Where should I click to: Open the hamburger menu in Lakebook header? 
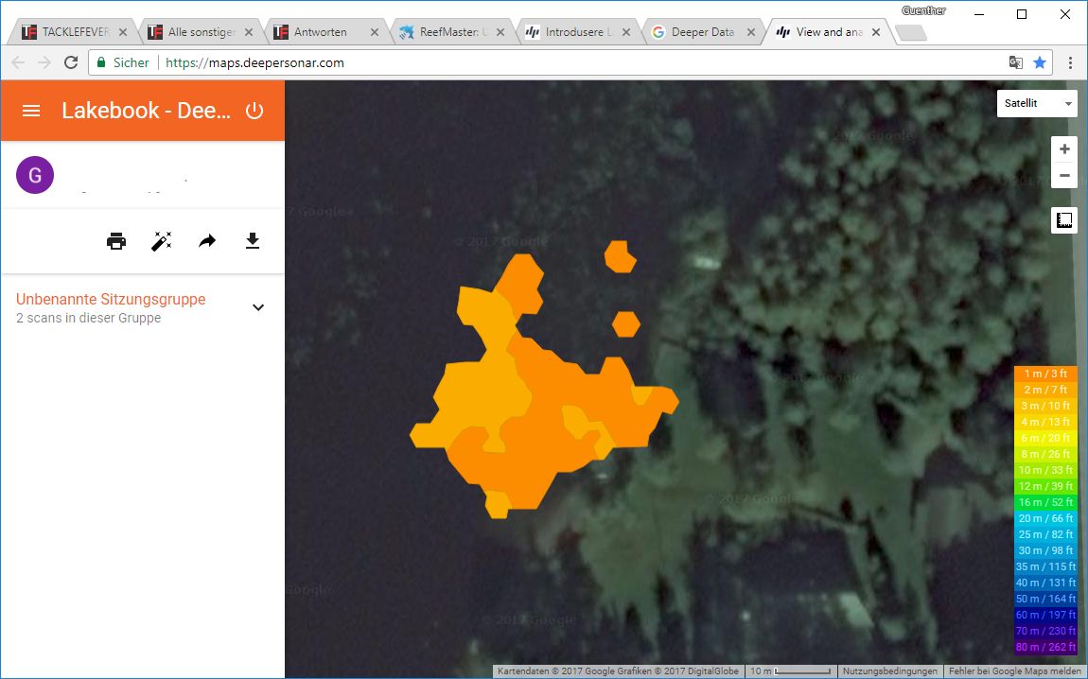31,111
